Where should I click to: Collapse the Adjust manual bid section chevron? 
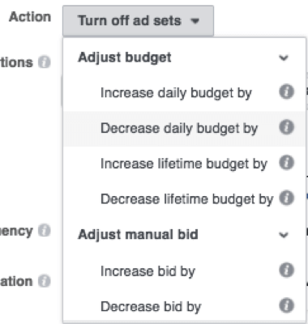point(284,235)
